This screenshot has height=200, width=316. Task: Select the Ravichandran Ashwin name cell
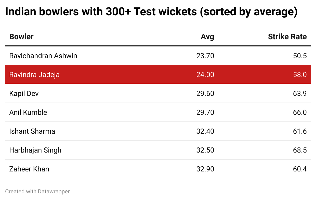(43, 56)
